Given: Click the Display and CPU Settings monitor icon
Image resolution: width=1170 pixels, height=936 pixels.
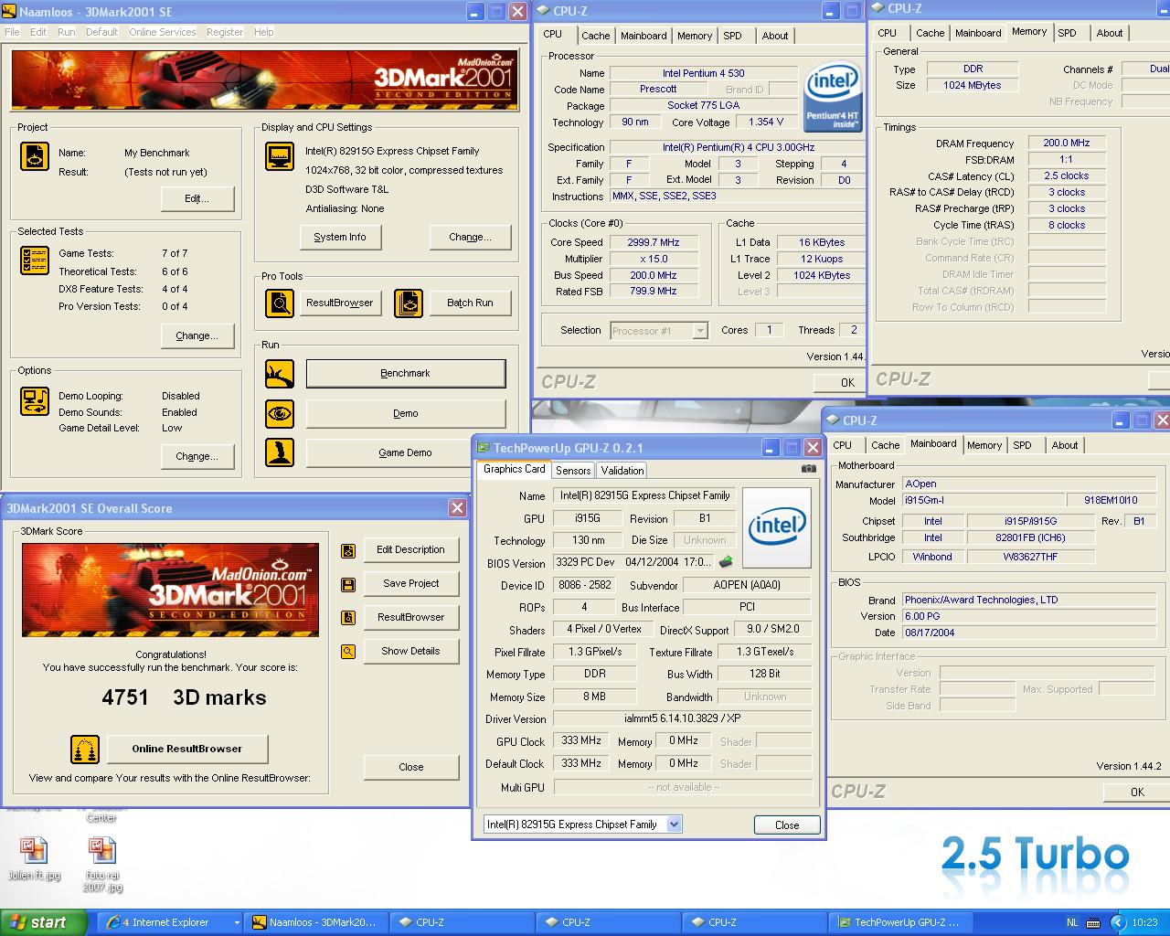Looking at the screenshot, I should click(x=280, y=156).
